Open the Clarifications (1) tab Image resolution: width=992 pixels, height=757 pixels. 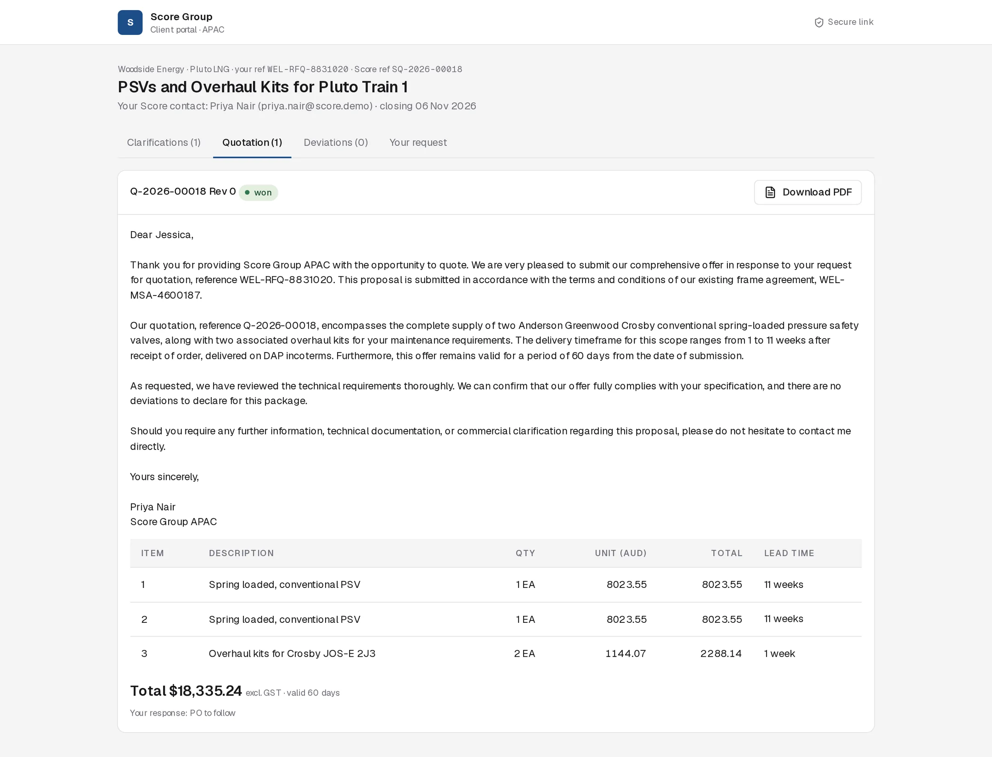pyautogui.click(x=164, y=142)
